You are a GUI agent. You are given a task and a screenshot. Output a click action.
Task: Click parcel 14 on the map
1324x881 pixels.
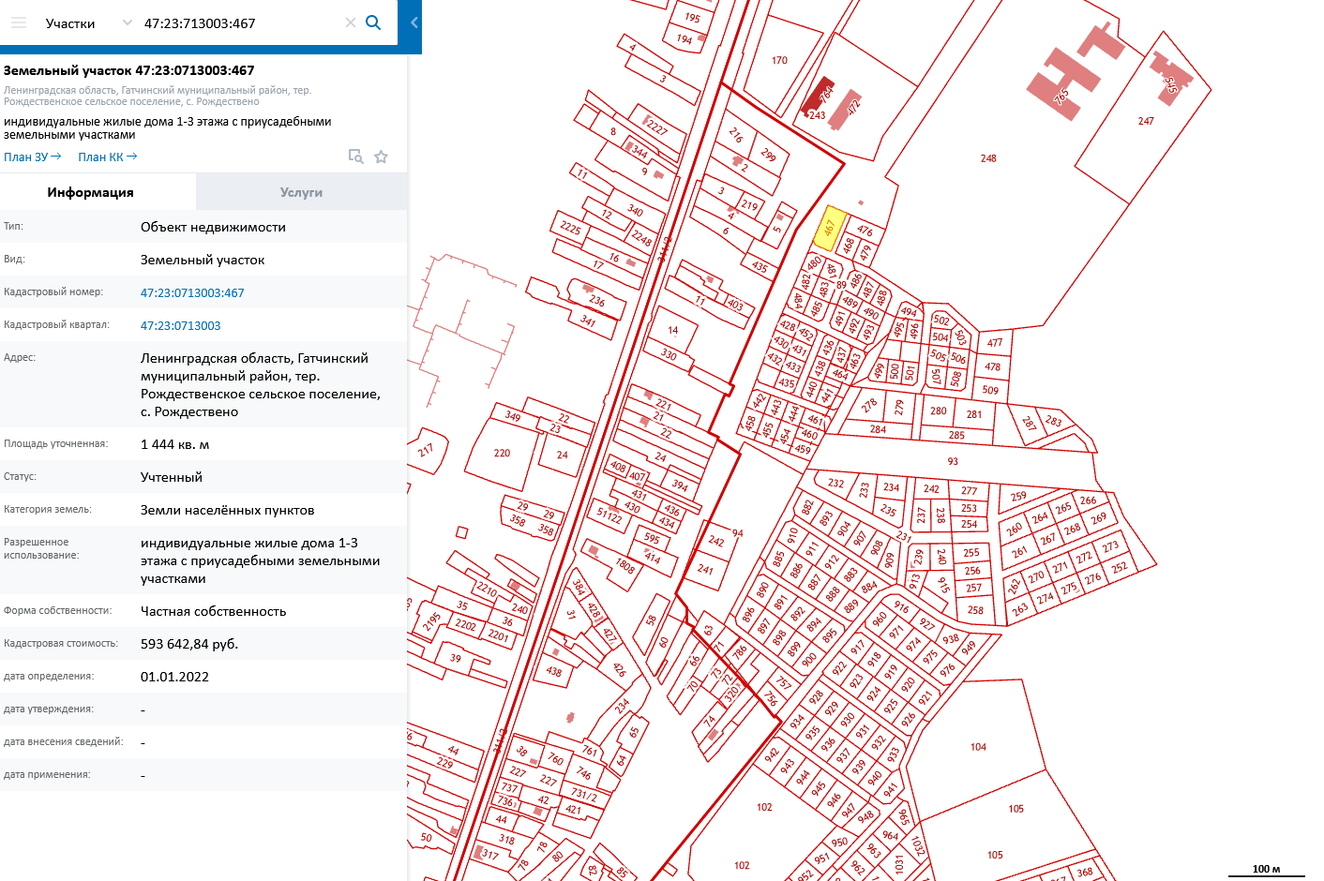[x=672, y=330]
